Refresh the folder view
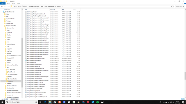Image resolution: width=186 pixels, height=104 pixels. point(173,6)
